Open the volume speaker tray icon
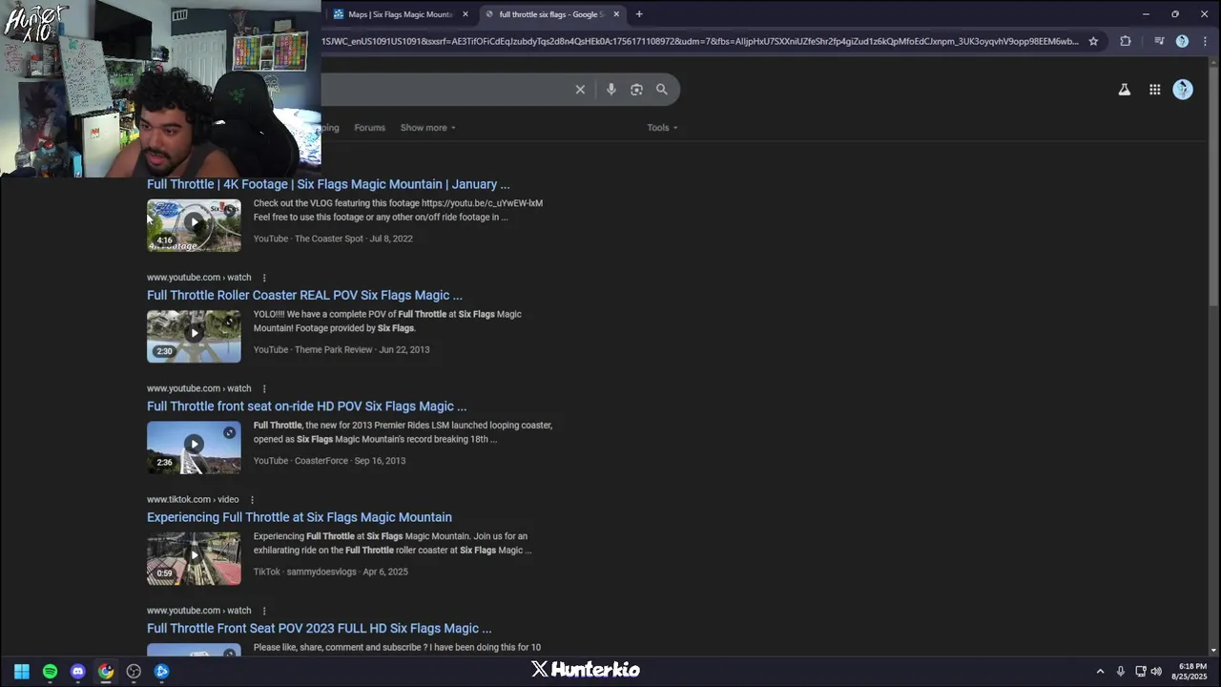1221x687 pixels. click(x=1156, y=672)
